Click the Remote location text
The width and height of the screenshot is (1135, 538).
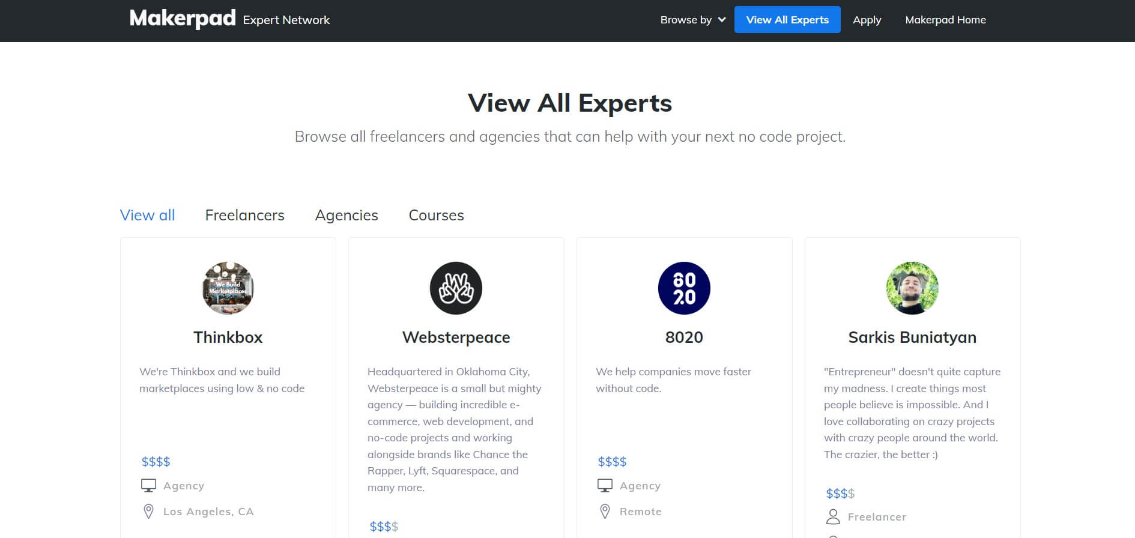click(641, 512)
